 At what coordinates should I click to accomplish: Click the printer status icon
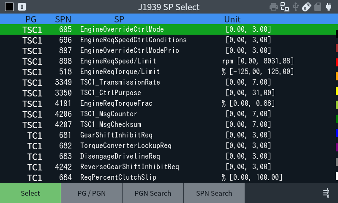pyautogui.click(x=274, y=7)
